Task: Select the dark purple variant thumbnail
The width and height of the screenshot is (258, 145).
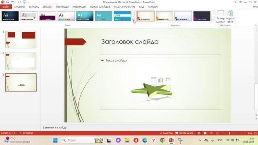Action: [202, 16]
